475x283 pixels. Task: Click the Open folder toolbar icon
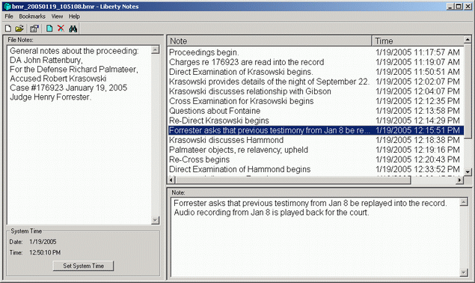click(x=19, y=28)
